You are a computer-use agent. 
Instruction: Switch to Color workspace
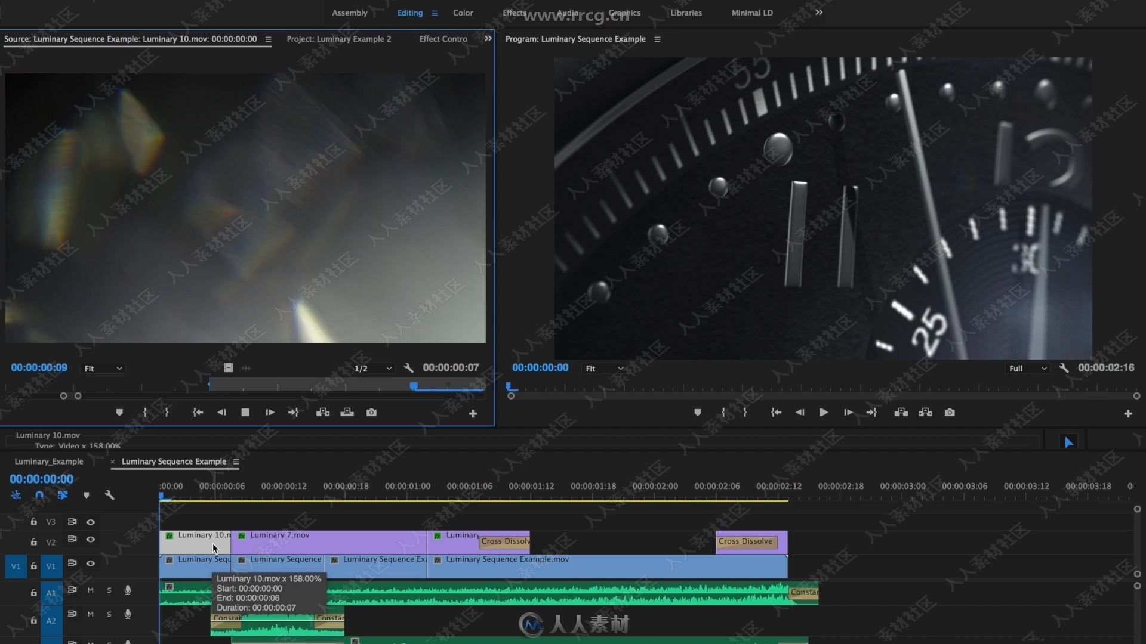(463, 13)
